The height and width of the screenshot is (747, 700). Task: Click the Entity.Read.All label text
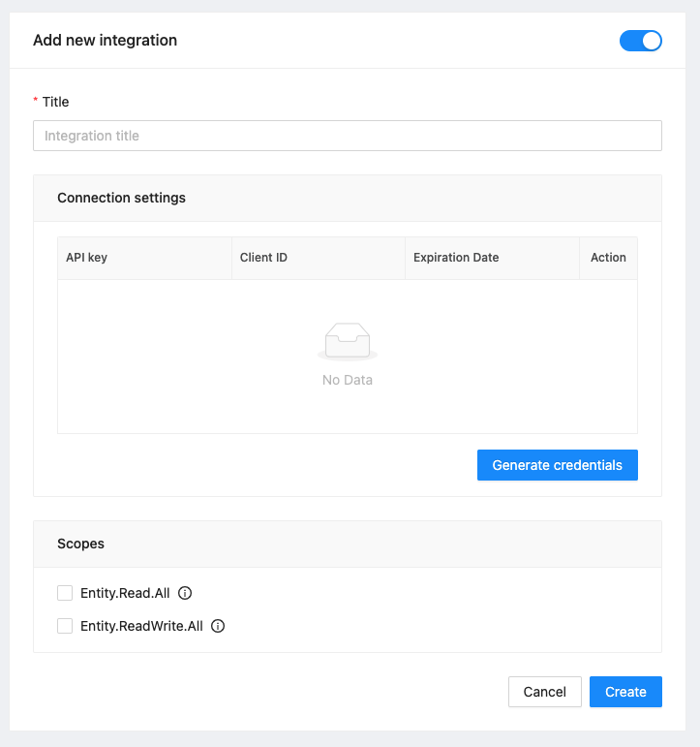[125, 593]
